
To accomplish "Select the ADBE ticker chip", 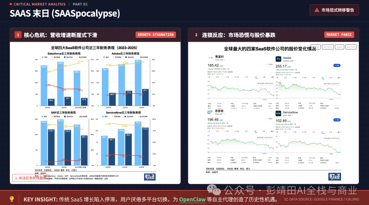I will [328, 47].
